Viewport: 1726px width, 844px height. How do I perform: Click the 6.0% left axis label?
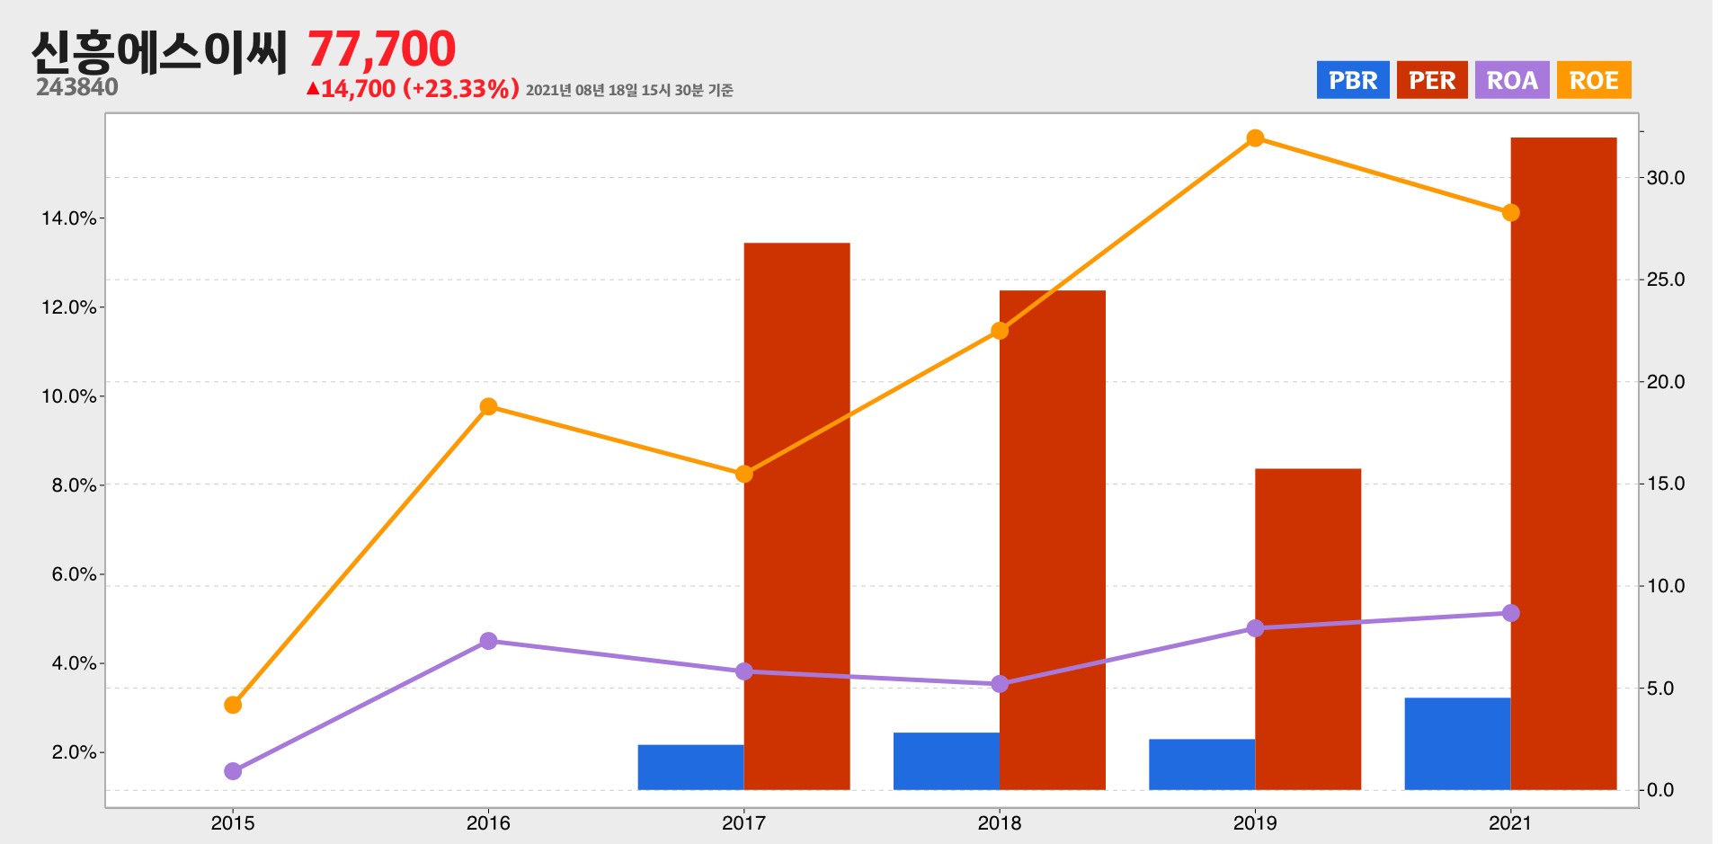[74, 574]
